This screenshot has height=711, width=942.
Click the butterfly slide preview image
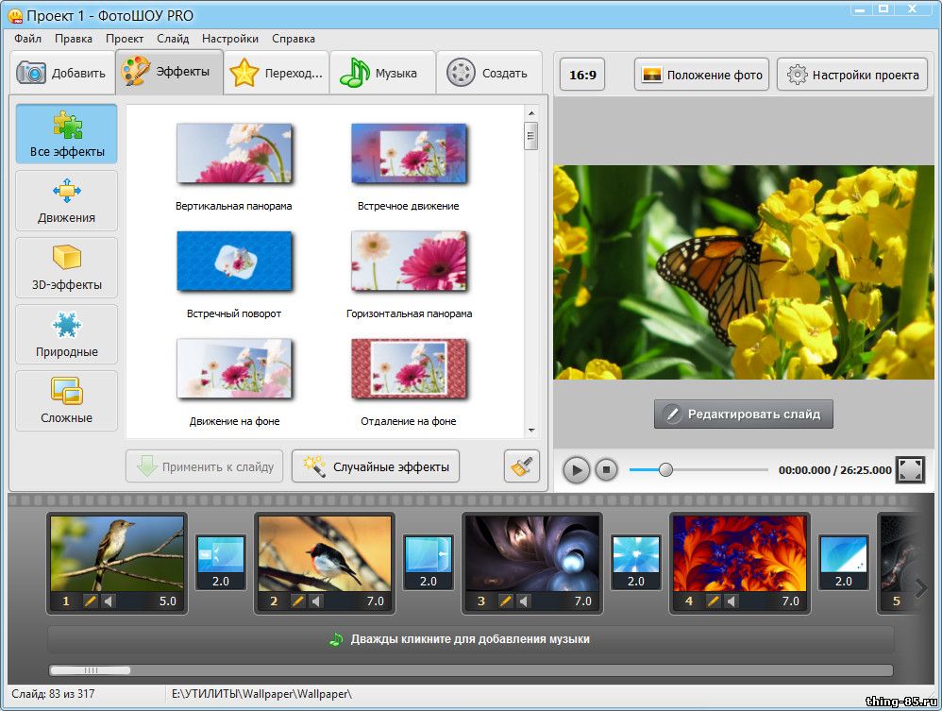coord(745,272)
